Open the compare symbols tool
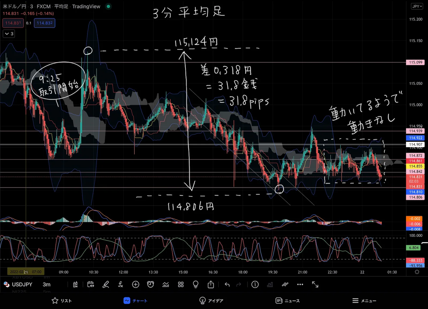The image size is (428, 309). [91, 284]
